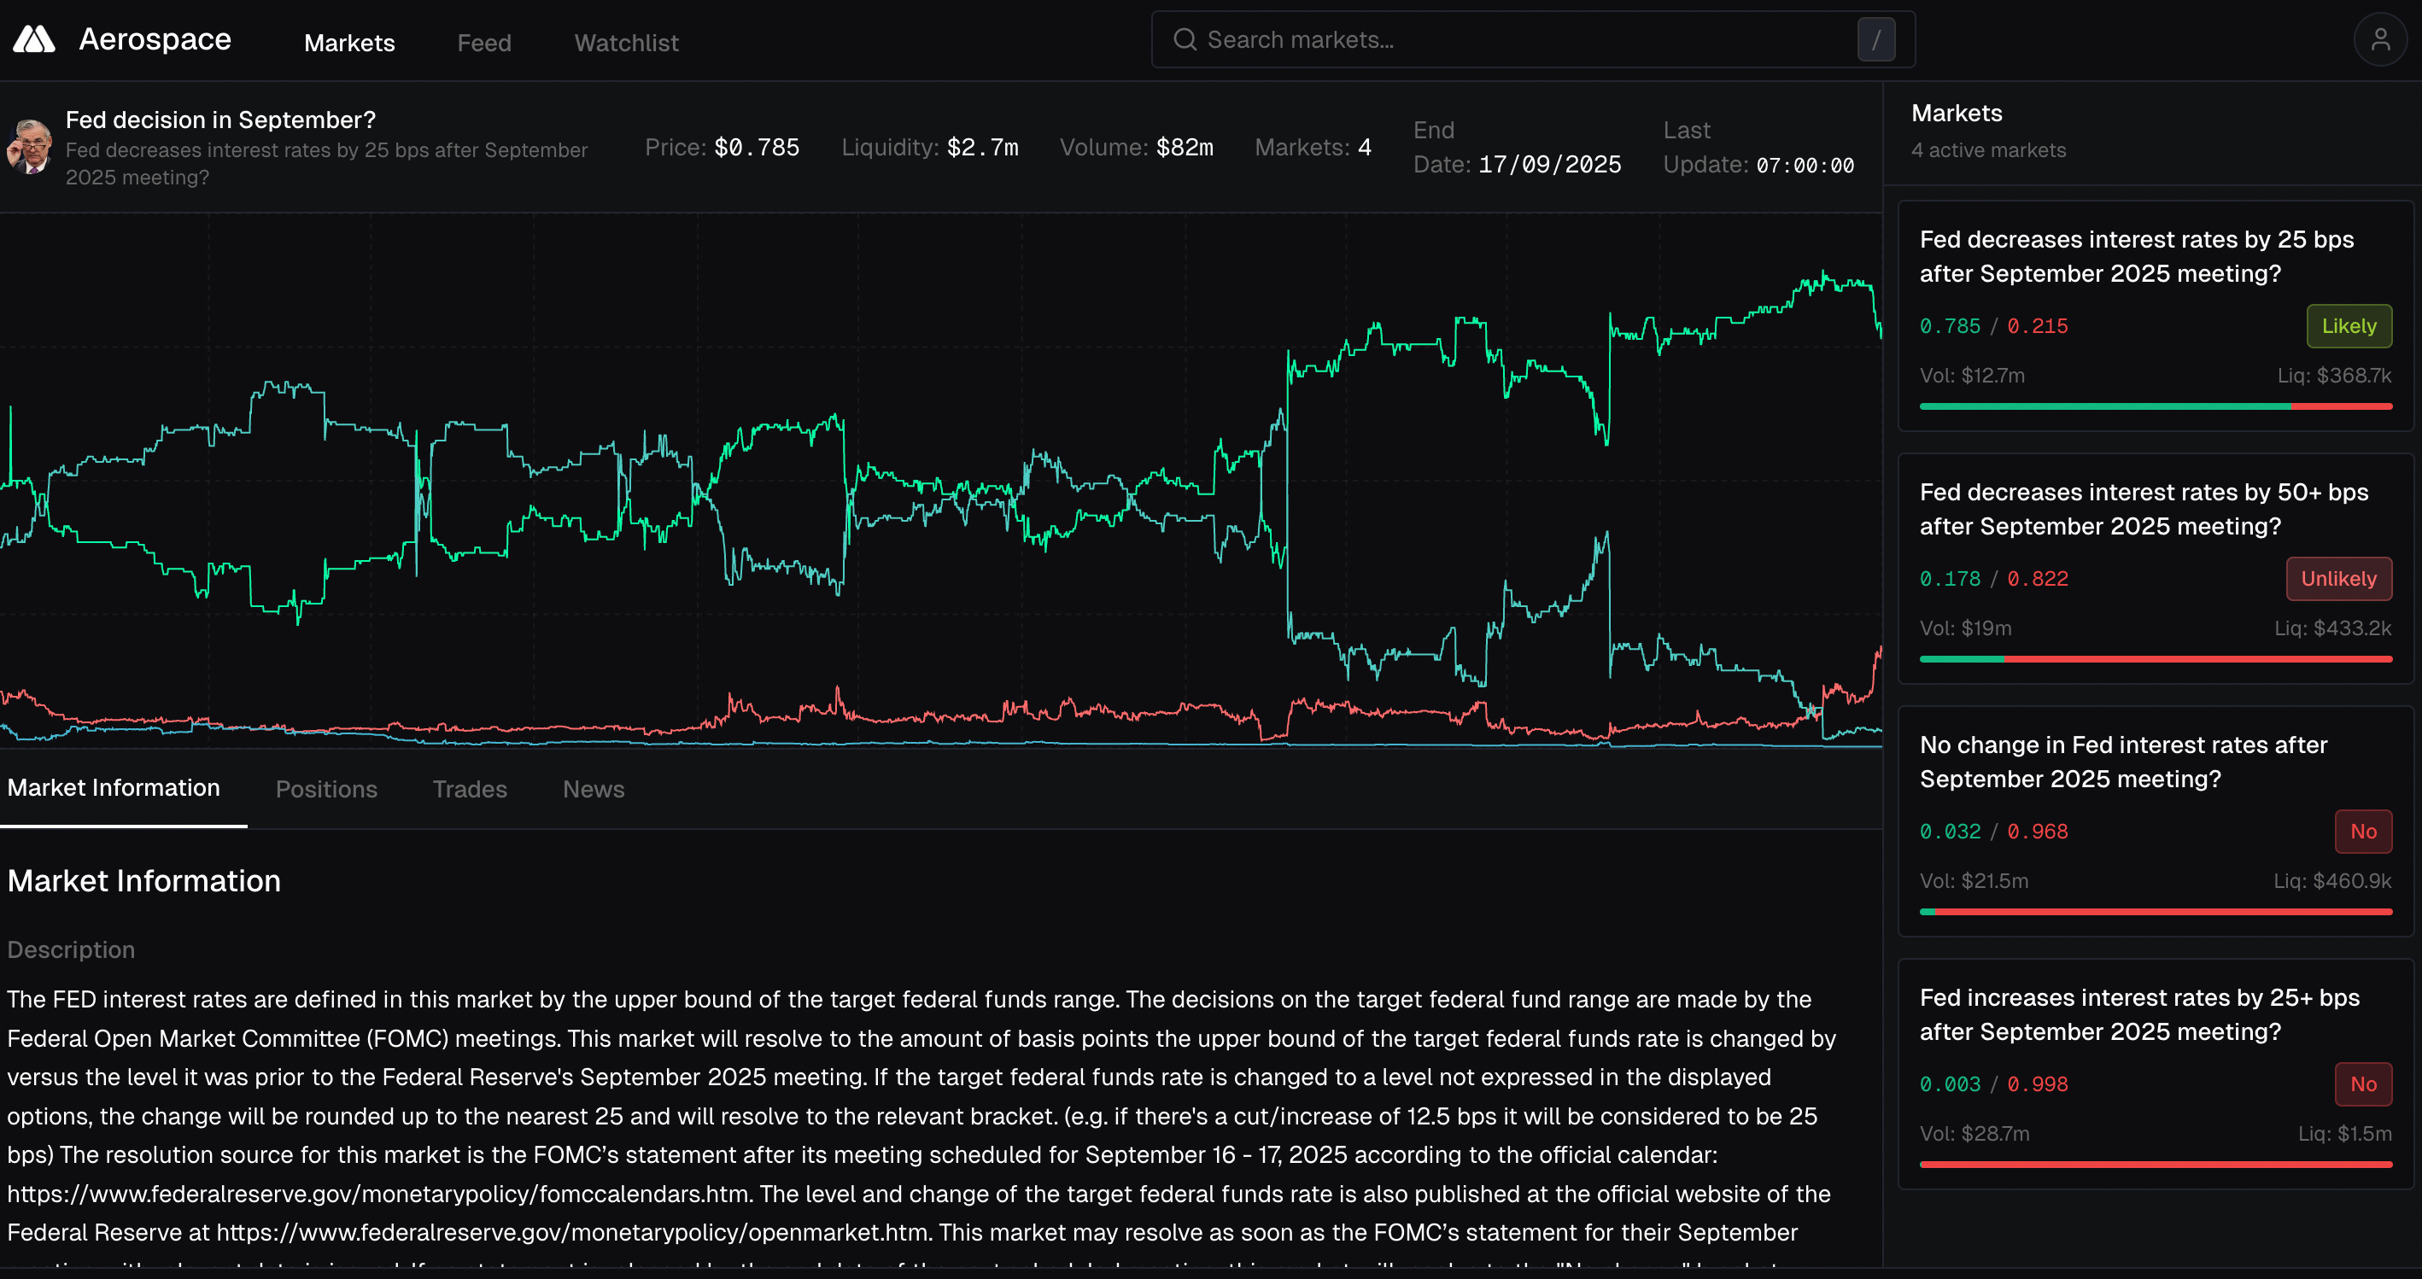2422x1279 pixels.
Task: Select the Market Information tab
Action: pos(114,787)
